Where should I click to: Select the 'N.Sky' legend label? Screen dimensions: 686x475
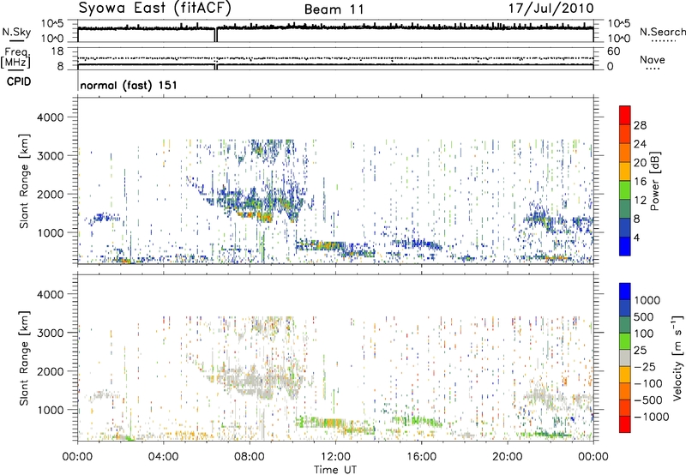[16, 32]
